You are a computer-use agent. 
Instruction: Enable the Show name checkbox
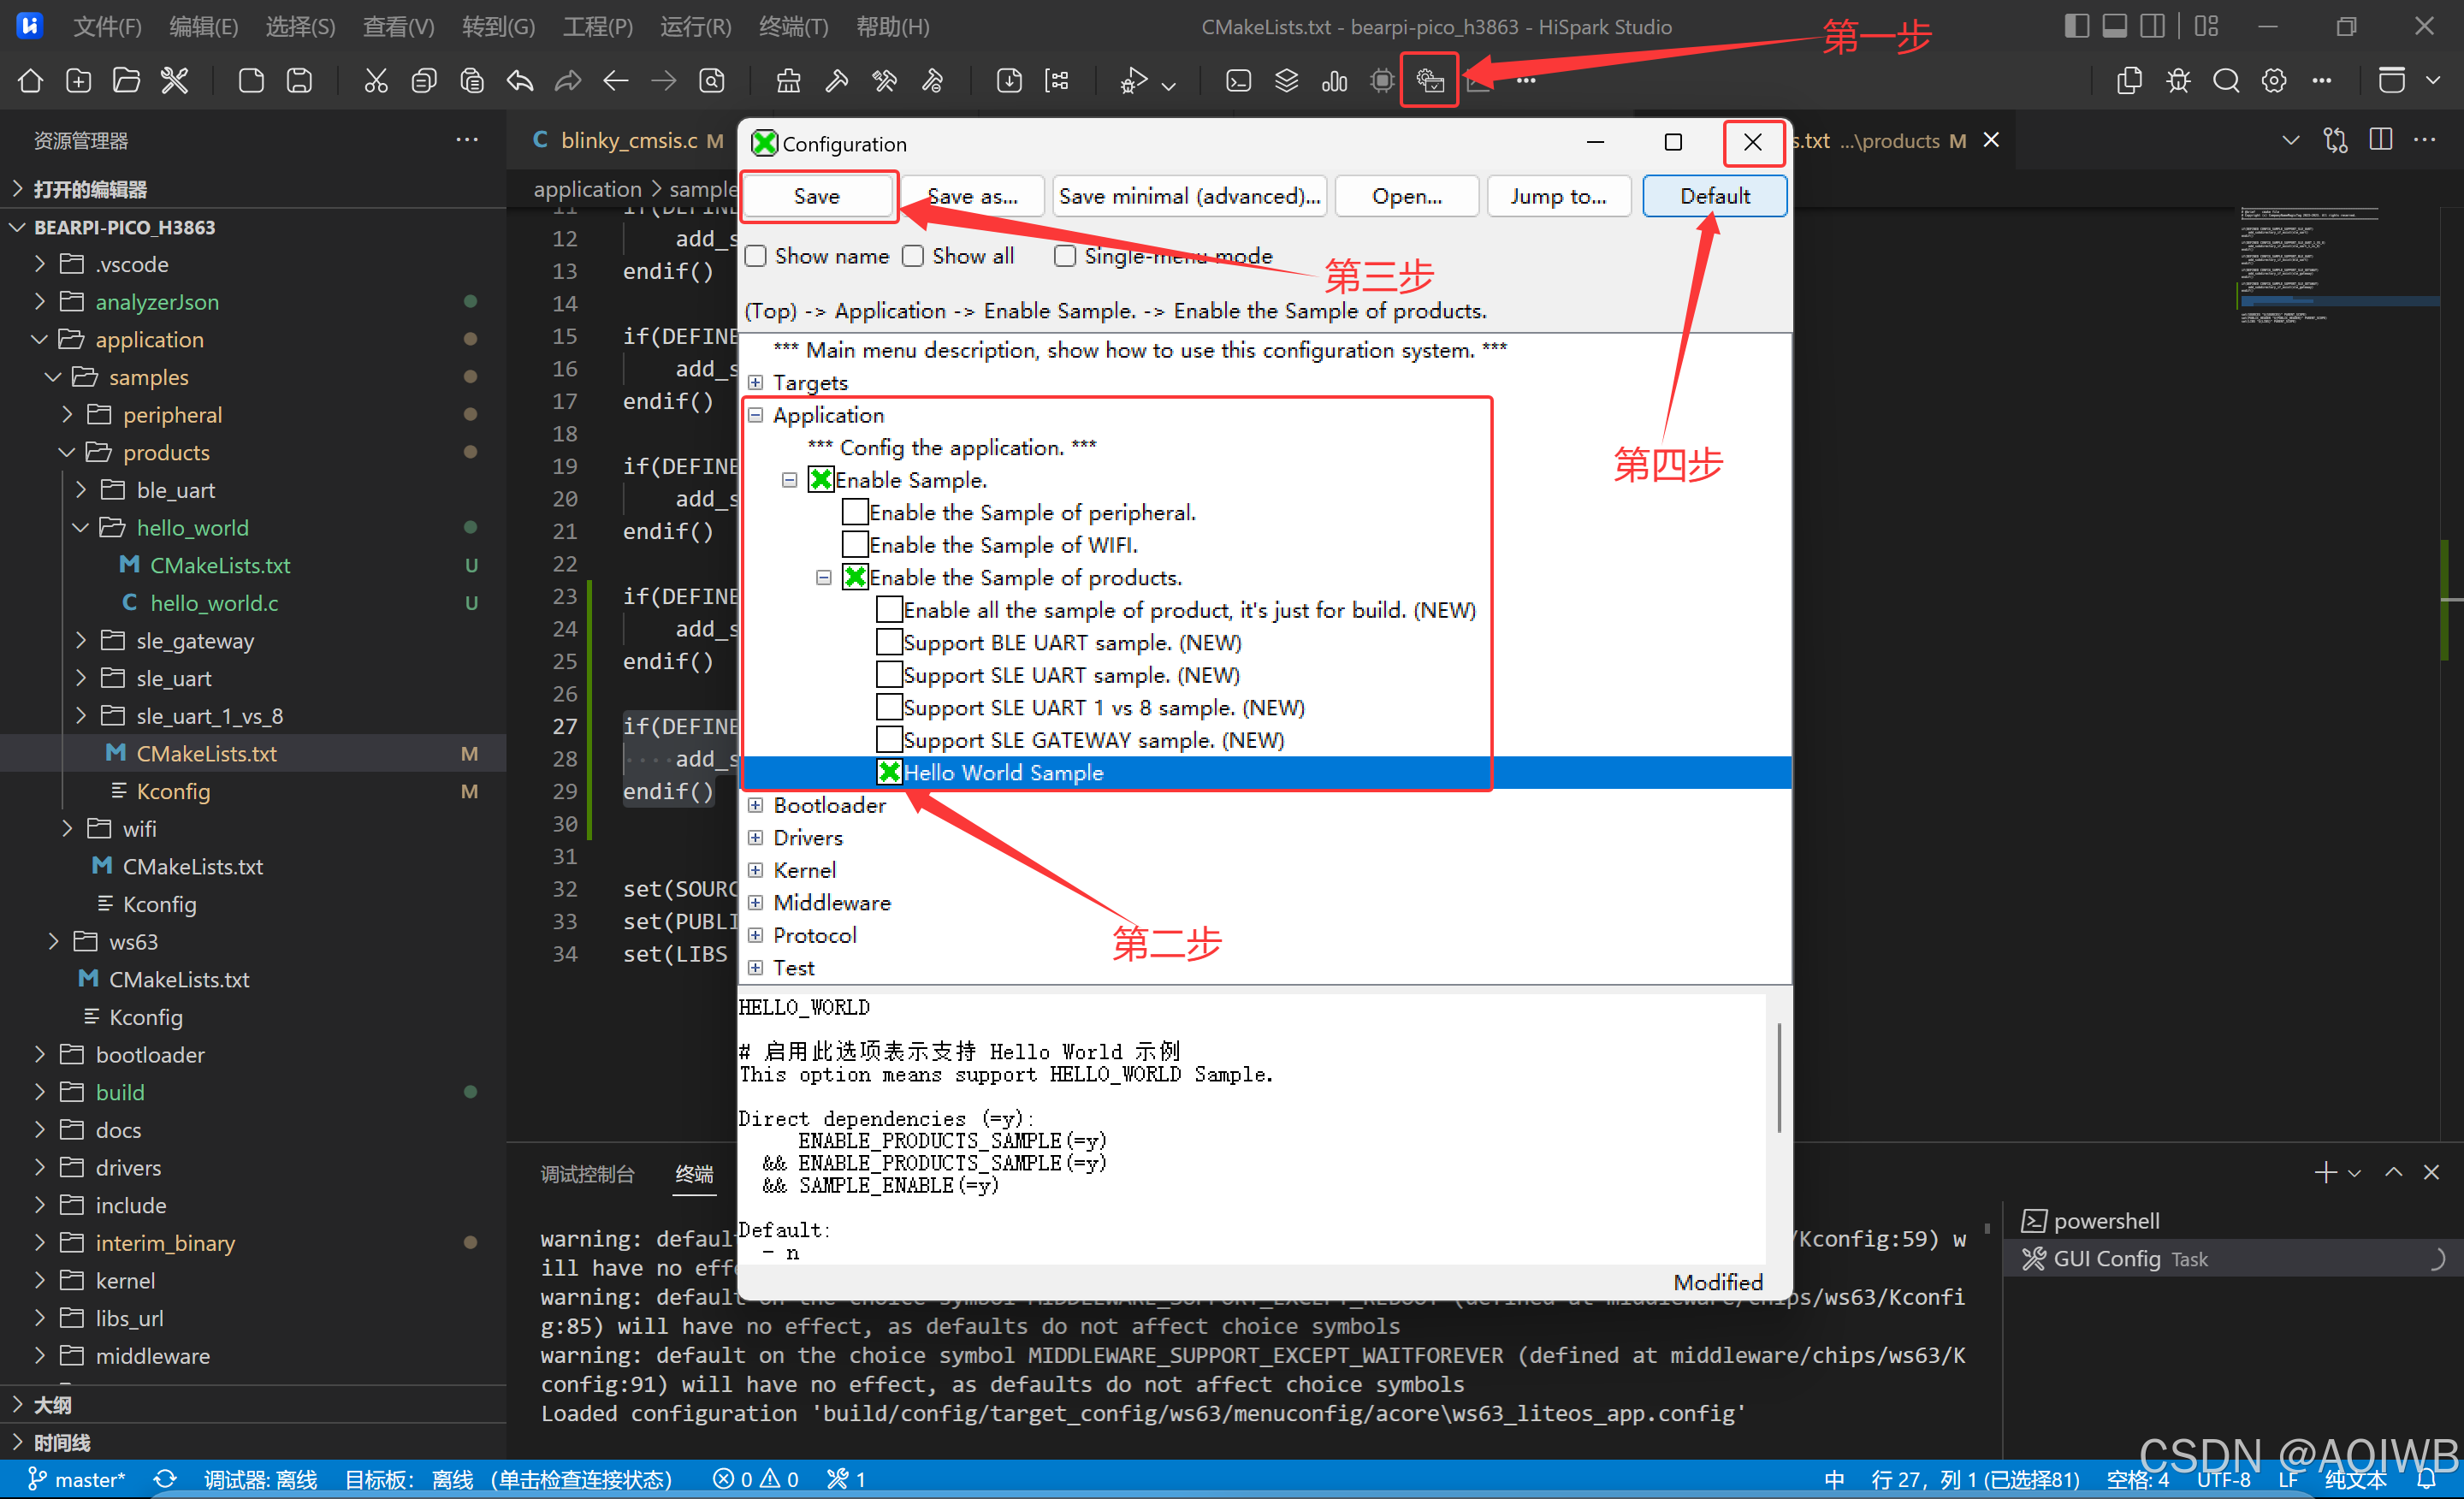point(757,257)
